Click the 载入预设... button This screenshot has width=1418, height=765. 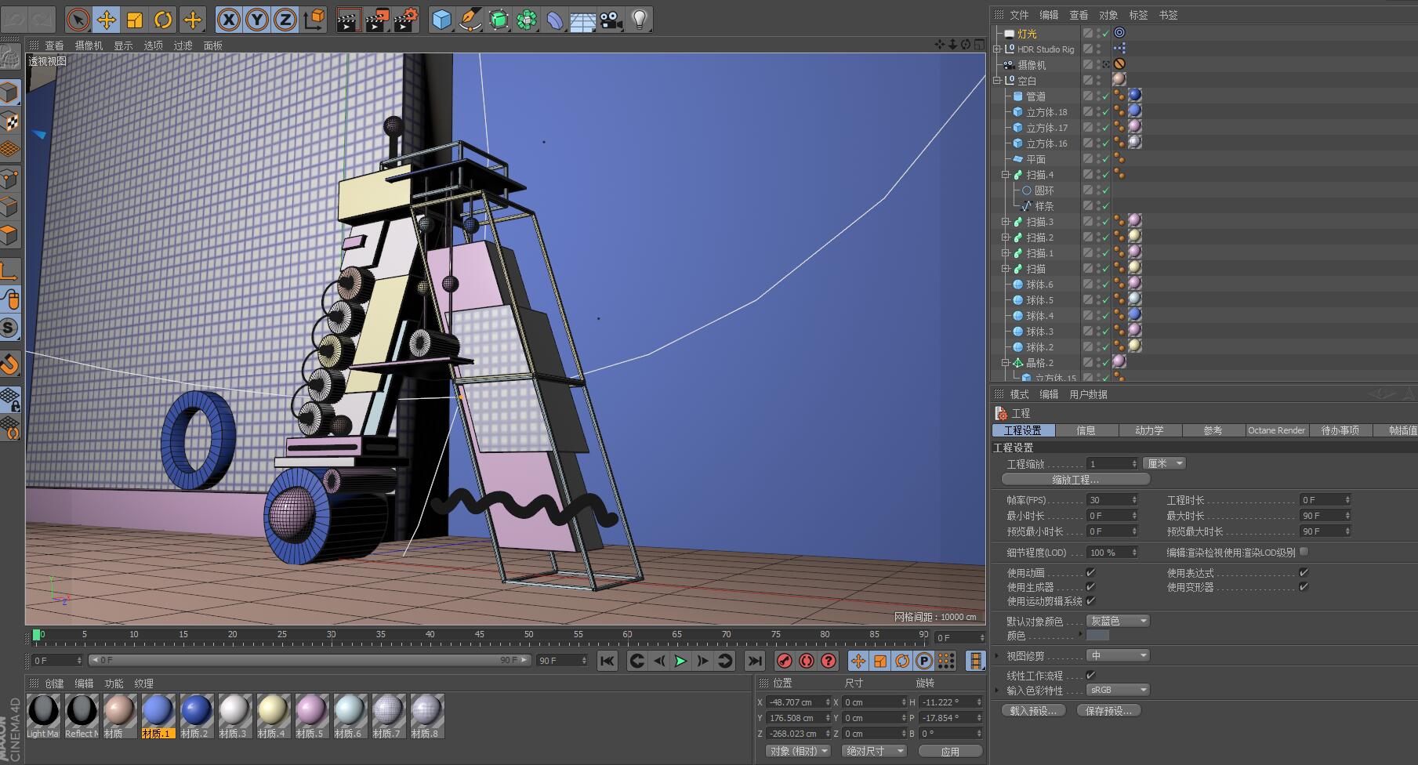point(1033,711)
